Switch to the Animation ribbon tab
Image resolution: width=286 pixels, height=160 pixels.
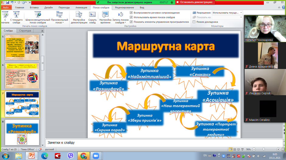point(81,8)
